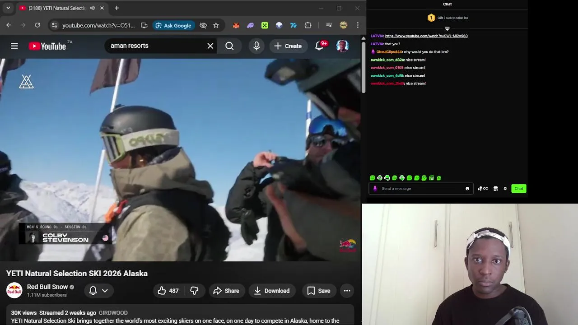Click ownkick_com_d82a username in chat
Screen dimensions: 578x325
pos(387,60)
